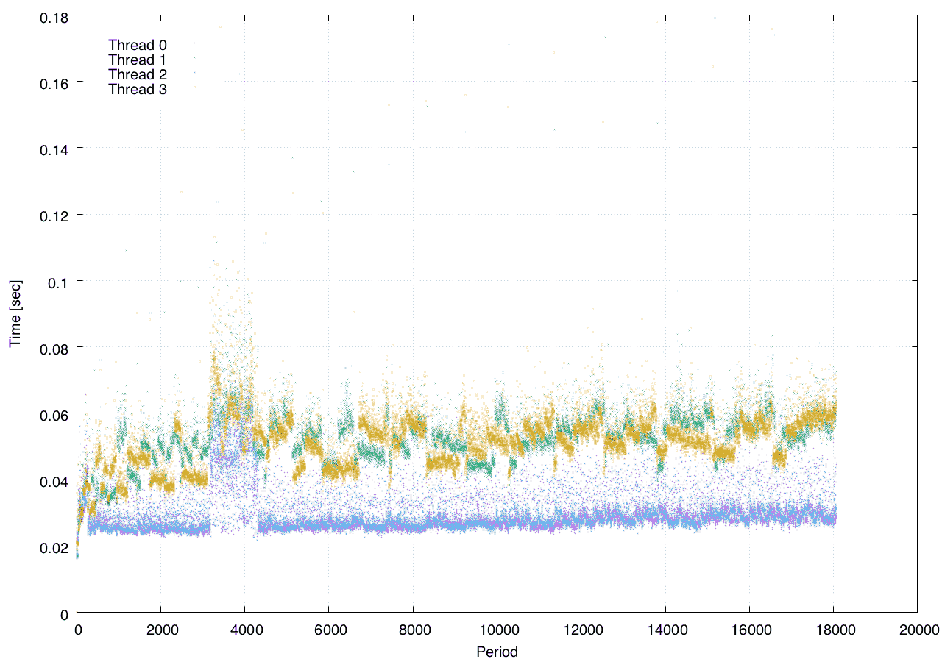Click the Thread 0 legend label

138,45
